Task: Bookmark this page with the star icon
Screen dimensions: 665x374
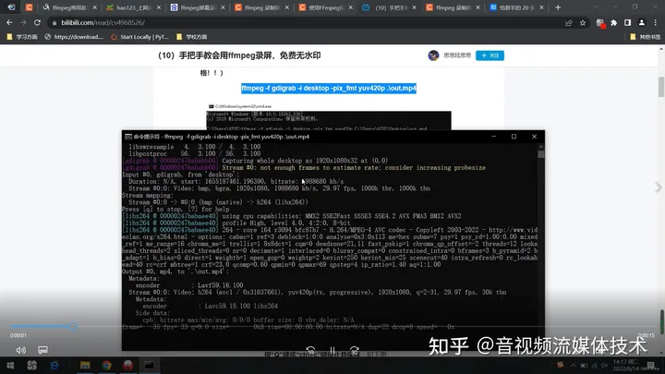Action: click(583, 23)
